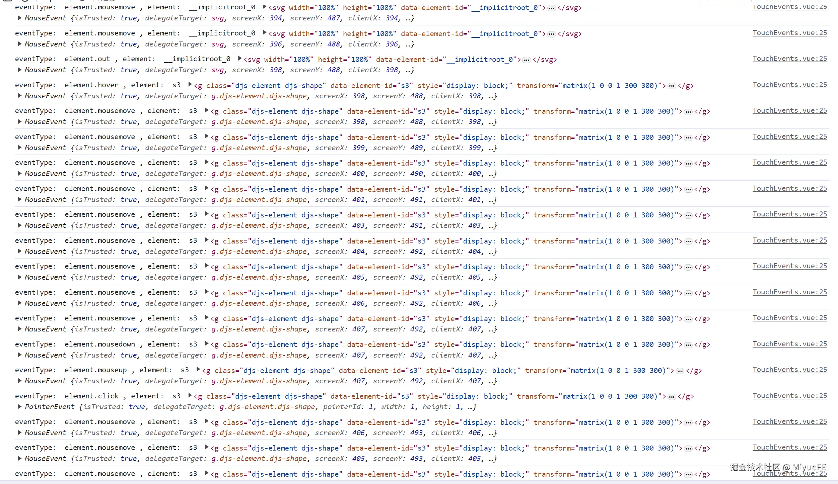Click ellipsis icon in element.out svg node

(x=527, y=60)
